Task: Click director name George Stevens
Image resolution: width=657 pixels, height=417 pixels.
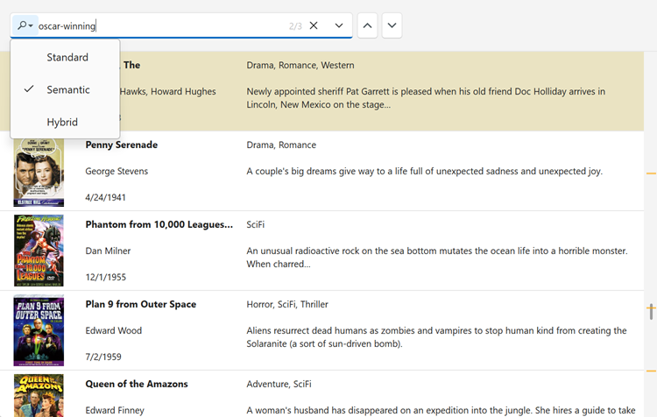Action: (x=117, y=172)
